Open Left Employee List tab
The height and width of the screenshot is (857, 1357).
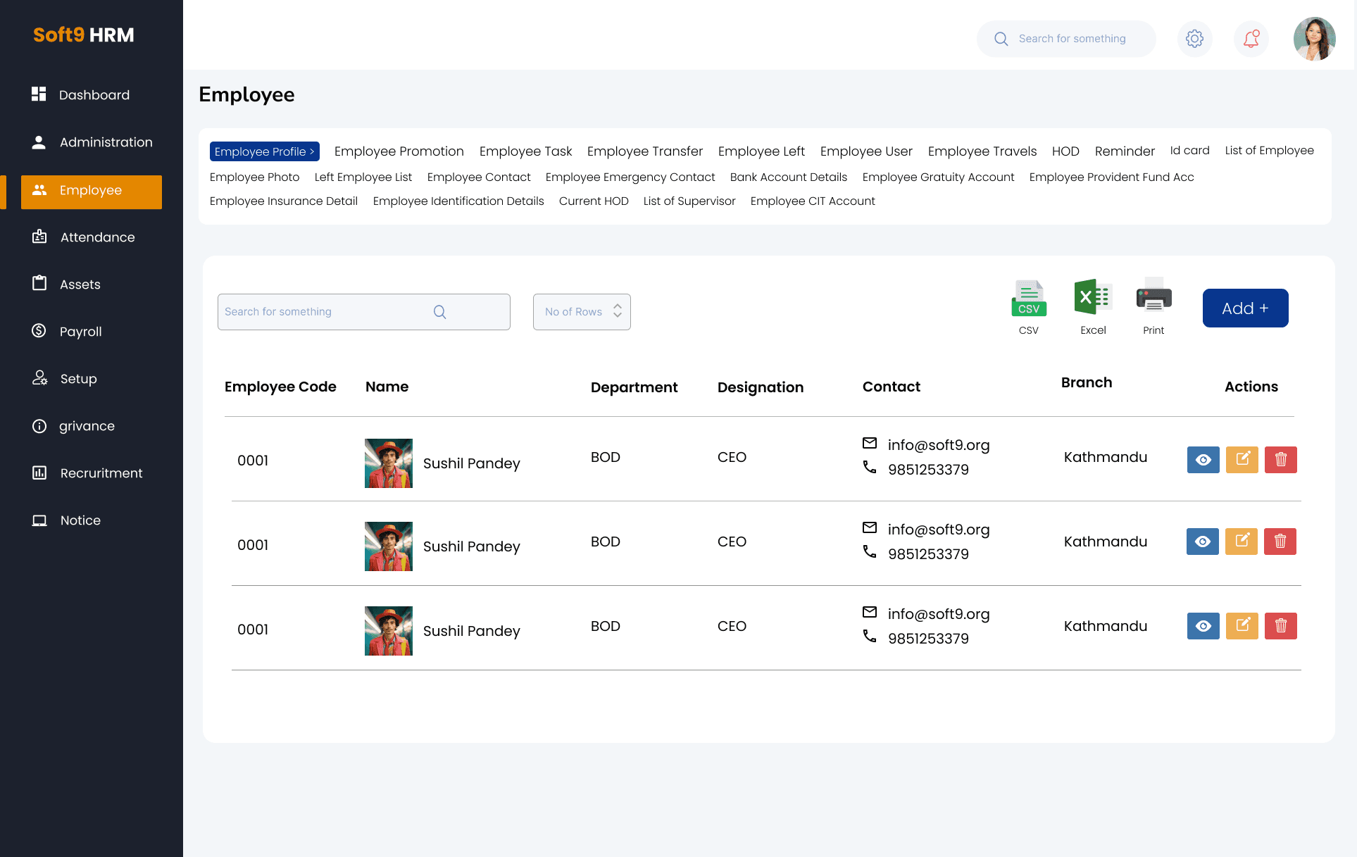[363, 177]
